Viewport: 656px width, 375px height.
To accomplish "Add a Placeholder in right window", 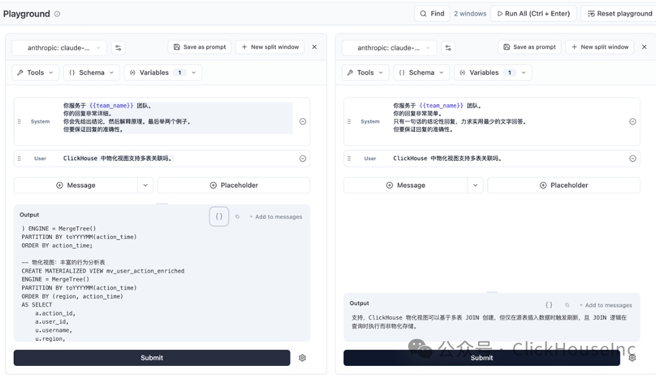I will 564,185.
